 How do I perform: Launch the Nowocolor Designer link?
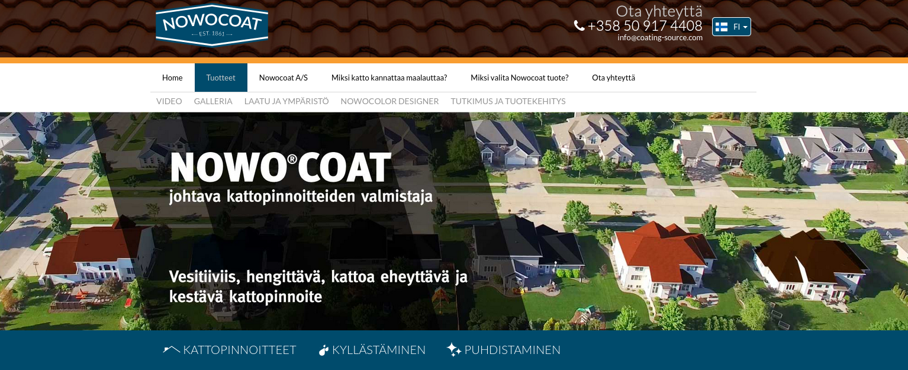pyautogui.click(x=389, y=101)
